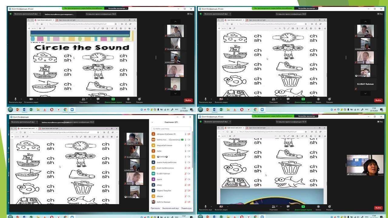Toggle Включить видео in meeting with 03:19 remaining
The height and width of the screenshot is (218, 388).
221,207
